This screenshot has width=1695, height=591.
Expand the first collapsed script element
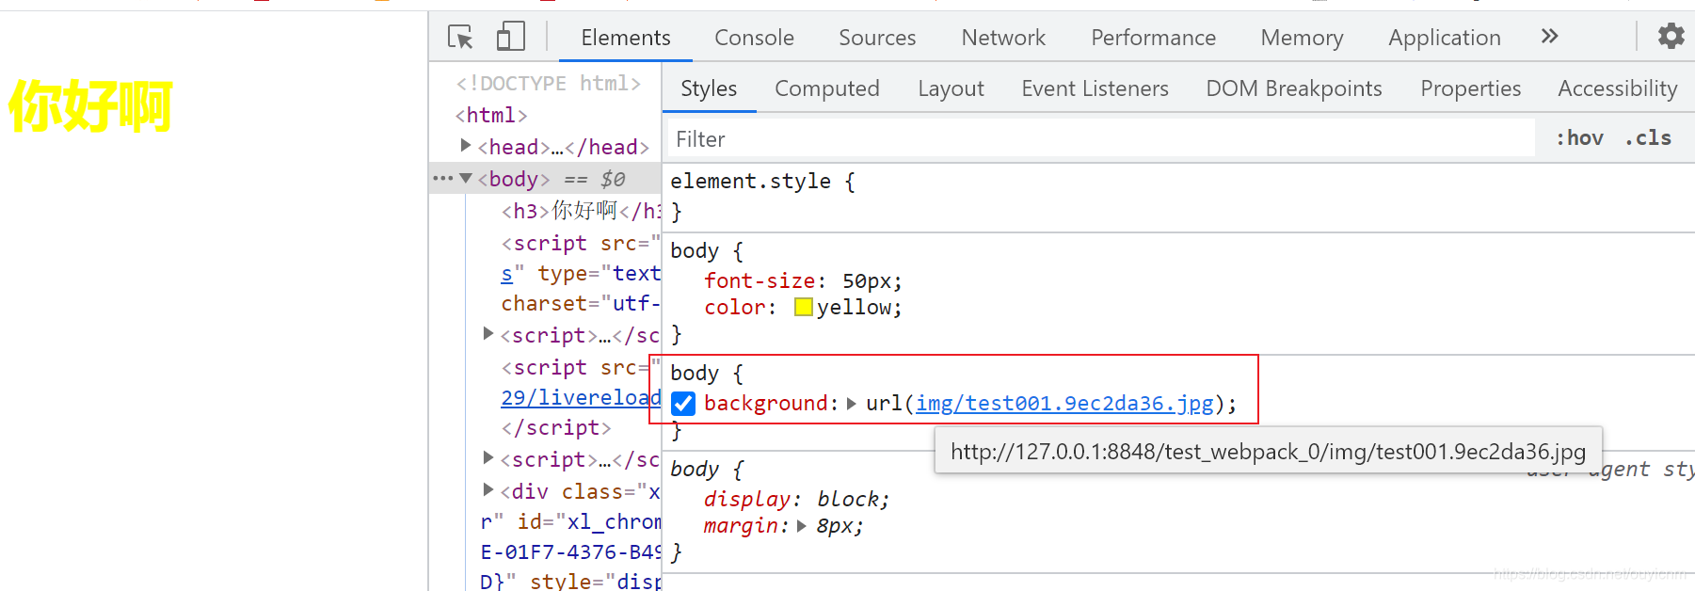tap(488, 333)
